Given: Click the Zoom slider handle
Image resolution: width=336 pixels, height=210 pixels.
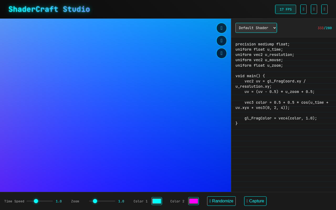Looking at the screenshot, I should pyautogui.click(x=95, y=201).
